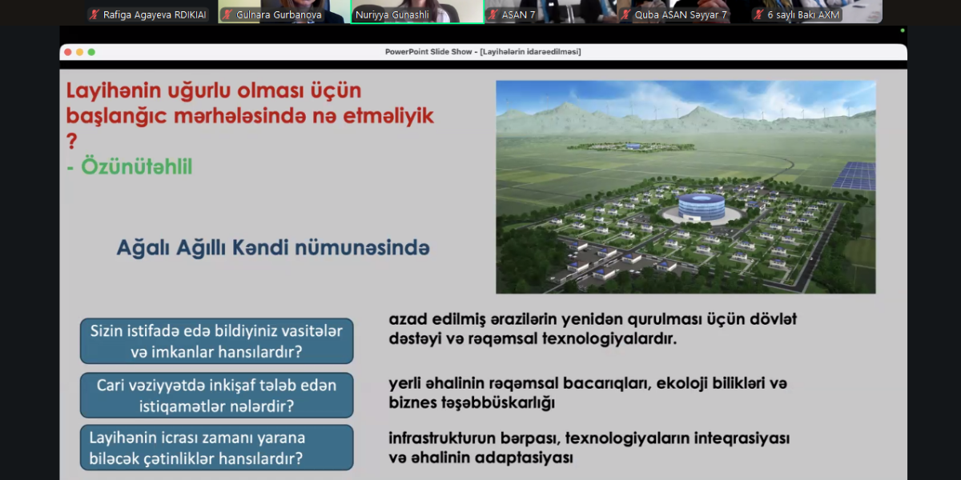961x480 pixels.
Task: Click the muted microphone icon beside Rafiga Agayeva
Action: [94, 14]
